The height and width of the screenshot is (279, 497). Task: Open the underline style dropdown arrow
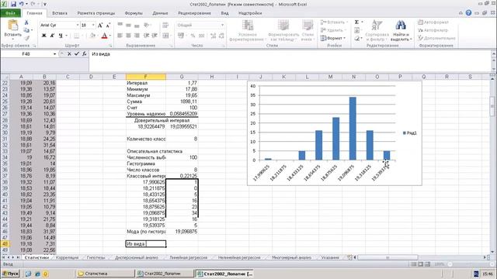pyautogui.click(x=67, y=36)
